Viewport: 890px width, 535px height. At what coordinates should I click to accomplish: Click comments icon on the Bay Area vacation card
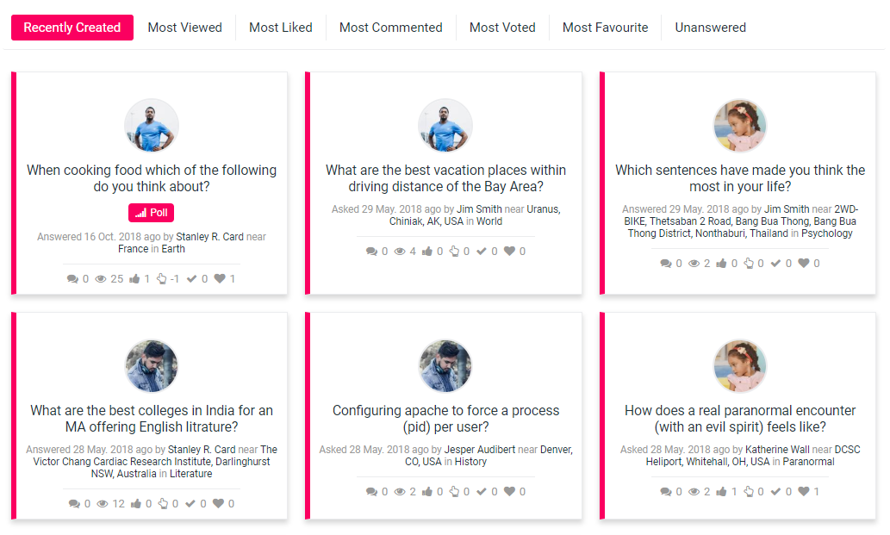pos(371,252)
